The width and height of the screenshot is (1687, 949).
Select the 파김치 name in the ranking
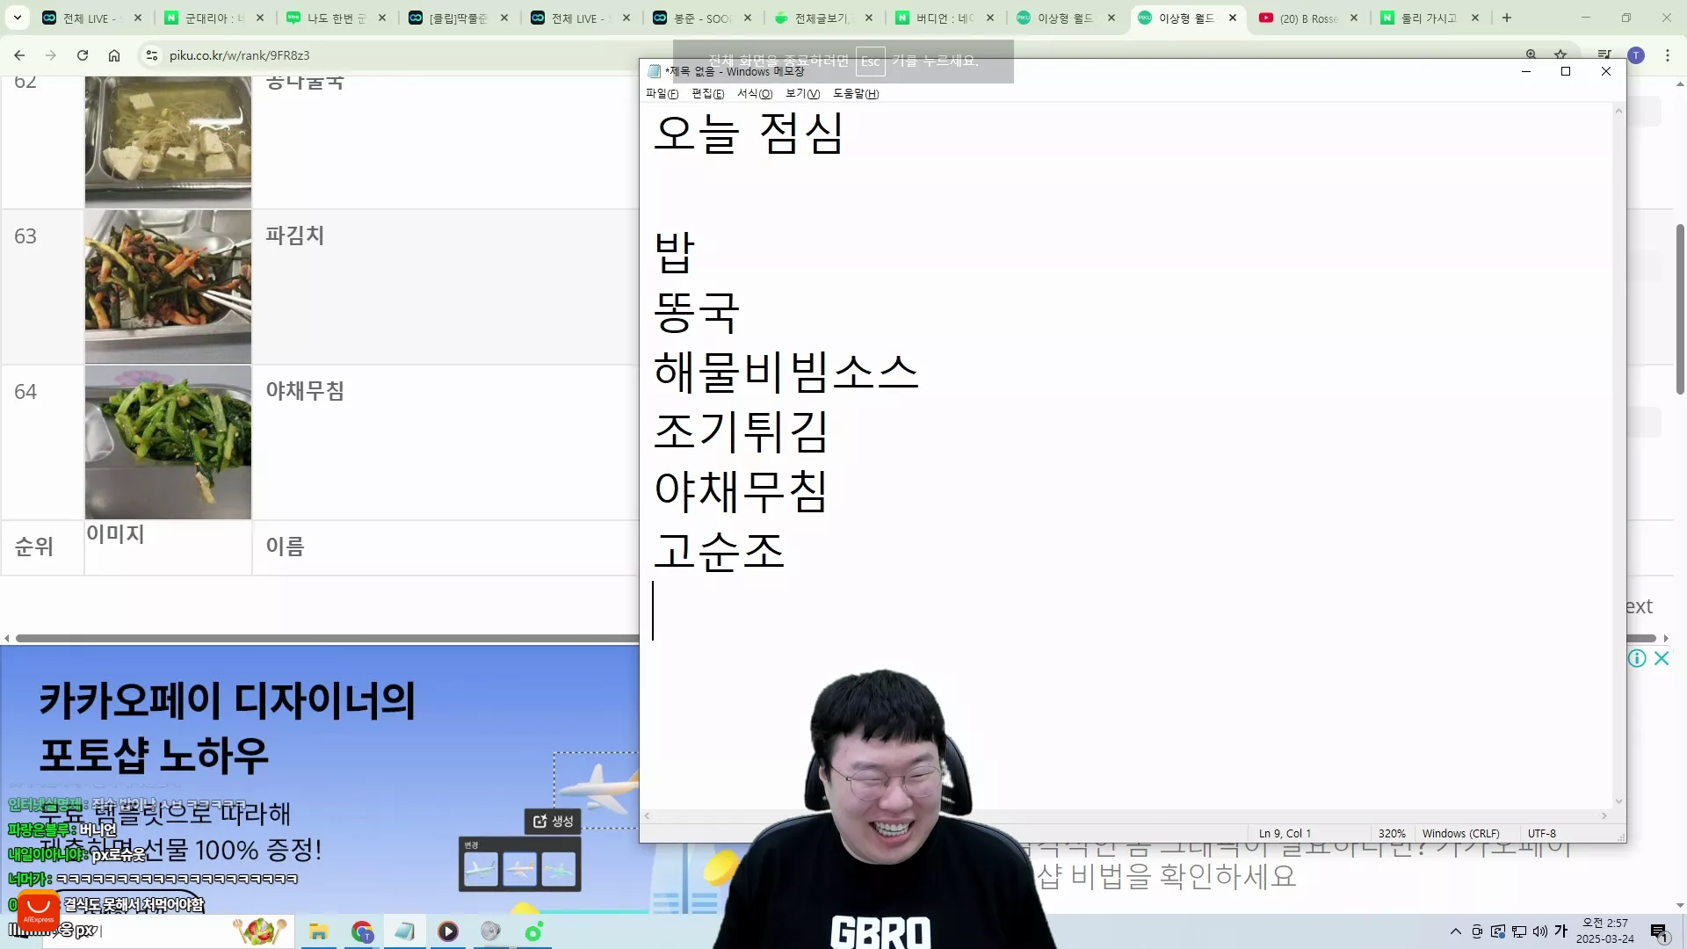[x=295, y=235]
